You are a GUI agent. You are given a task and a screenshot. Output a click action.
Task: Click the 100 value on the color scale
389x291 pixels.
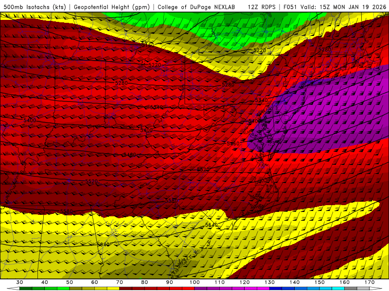click(x=194, y=282)
